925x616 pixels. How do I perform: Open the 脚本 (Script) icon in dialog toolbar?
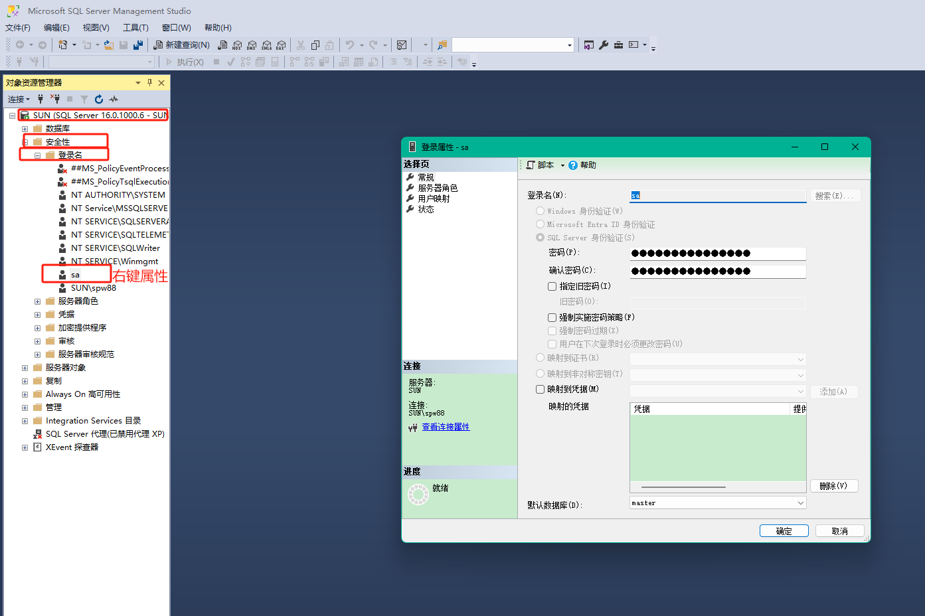click(541, 165)
